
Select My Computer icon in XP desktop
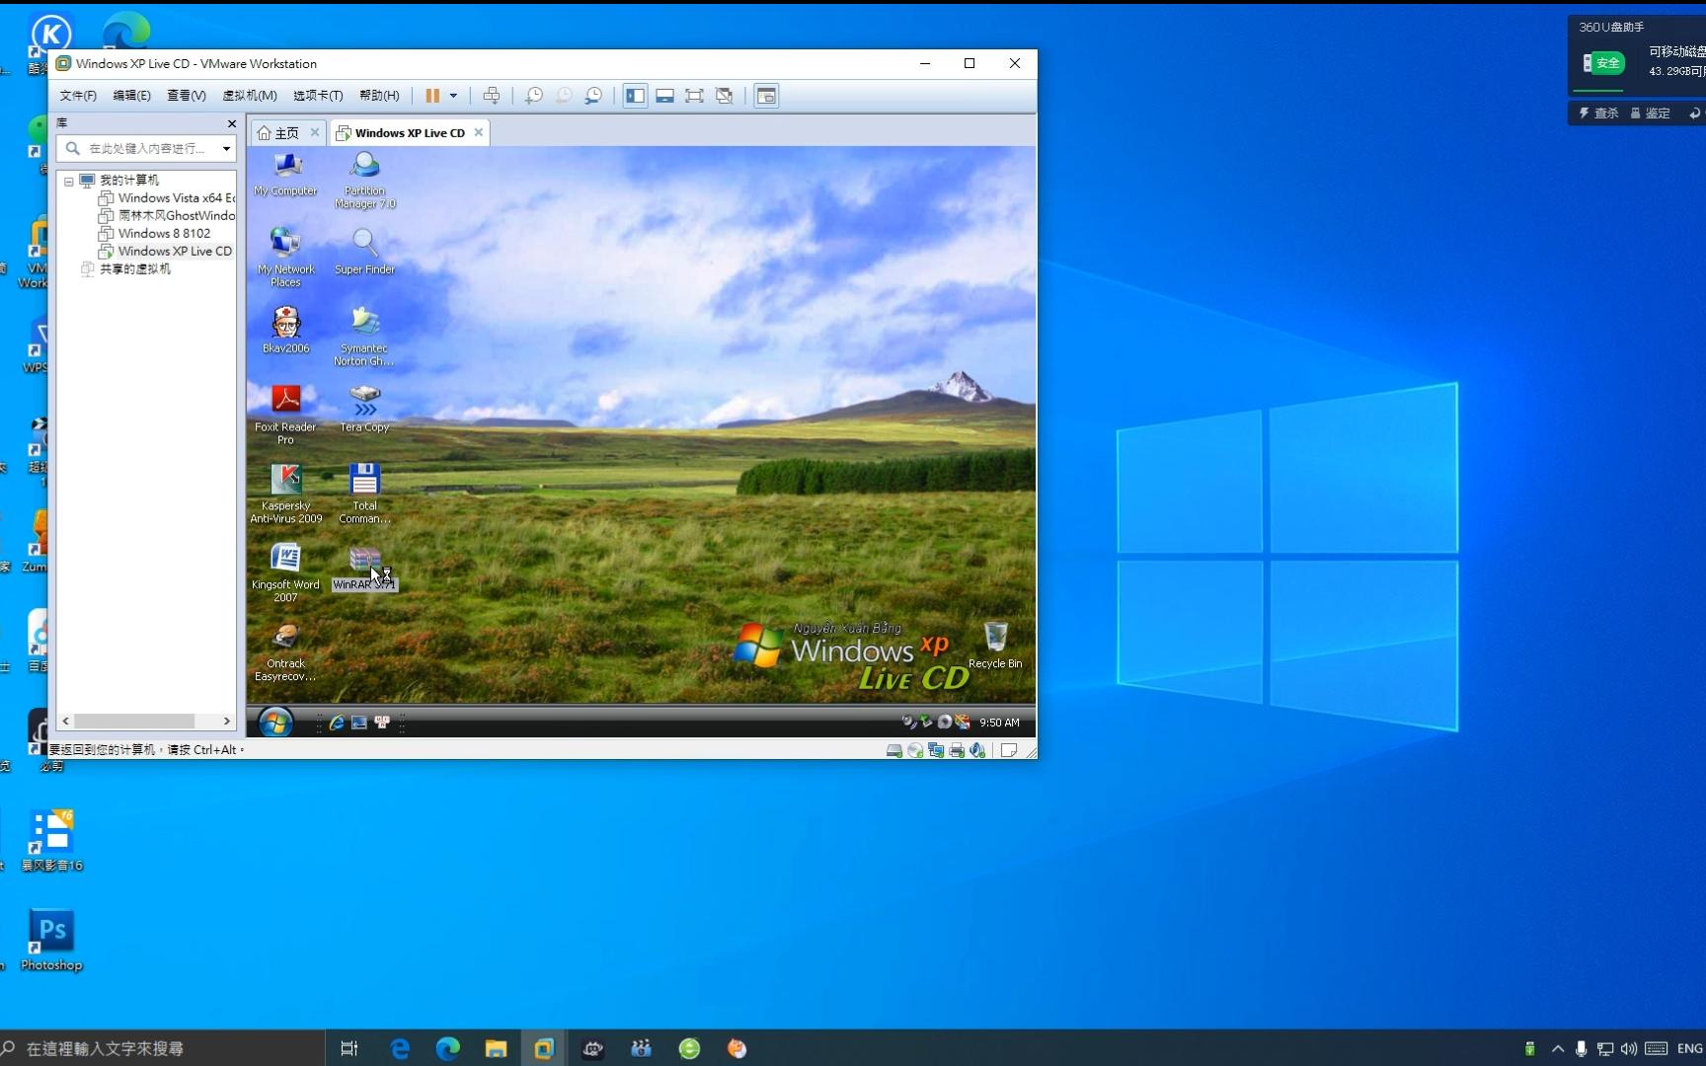coord(285,175)
